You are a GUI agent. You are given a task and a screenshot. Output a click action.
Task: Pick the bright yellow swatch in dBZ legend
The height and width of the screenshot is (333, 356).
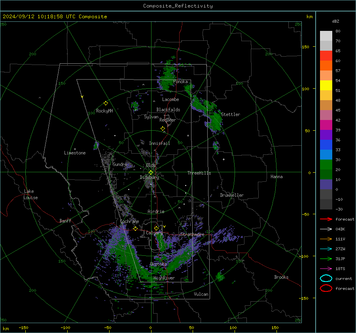326,86
